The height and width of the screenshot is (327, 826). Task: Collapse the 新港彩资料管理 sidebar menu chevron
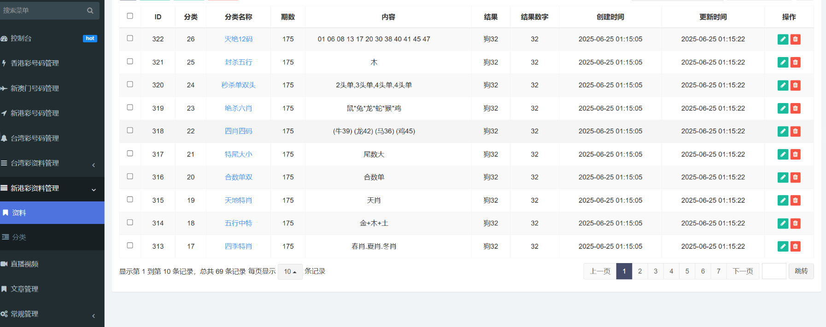point(94,190)
